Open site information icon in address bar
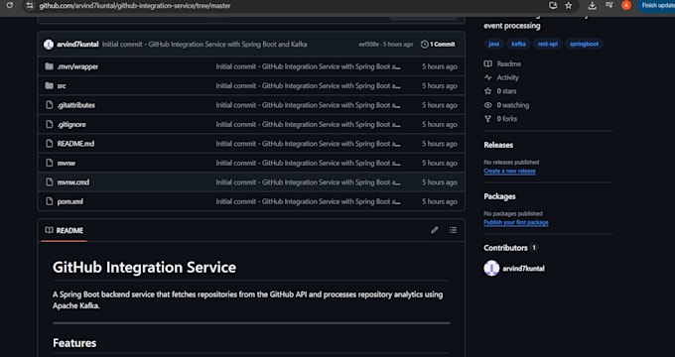Screen dimensions: 675x357 pos(29,6)
